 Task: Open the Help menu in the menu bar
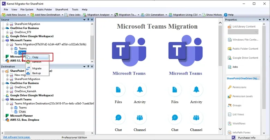point(84,9)
